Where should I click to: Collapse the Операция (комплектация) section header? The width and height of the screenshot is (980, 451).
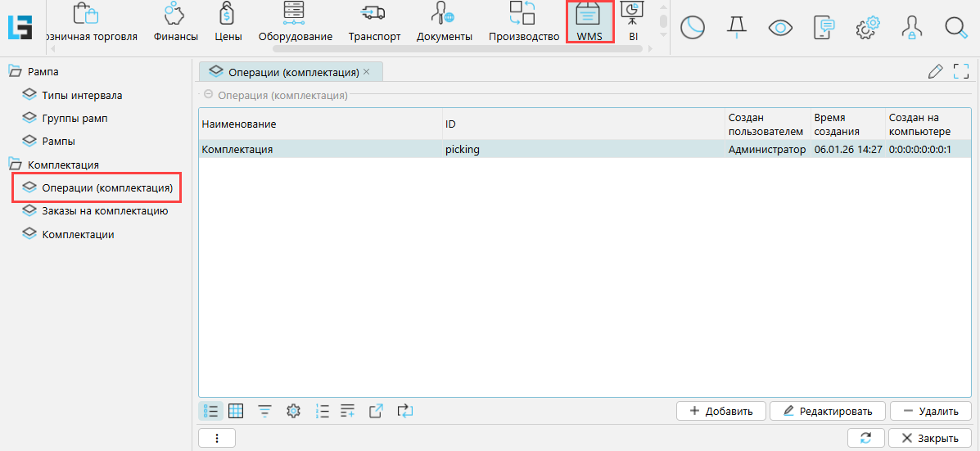click(208, 96)
